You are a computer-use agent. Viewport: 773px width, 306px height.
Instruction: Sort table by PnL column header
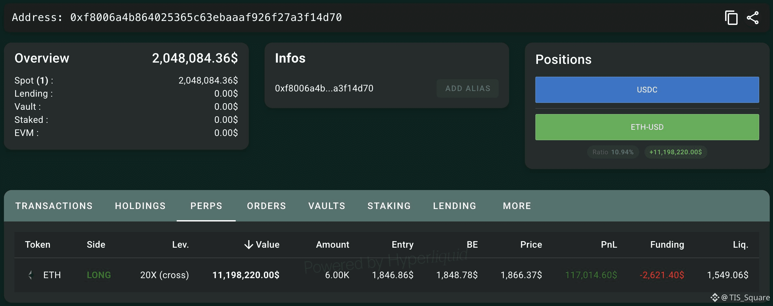pyautogui.click(x=609, y=244)
